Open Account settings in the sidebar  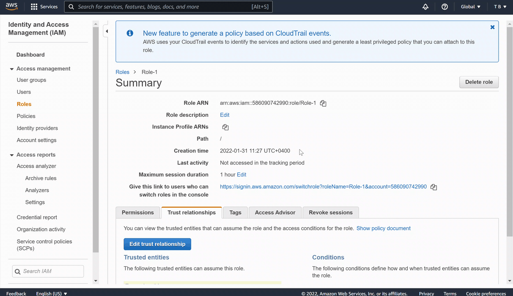[37, 140]
